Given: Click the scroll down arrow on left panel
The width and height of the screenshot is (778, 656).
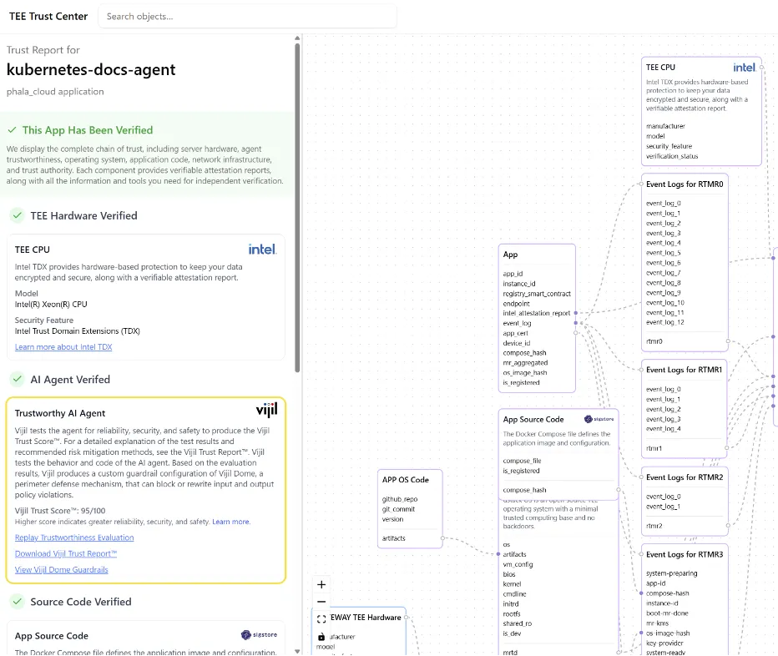Looking at the screenshot, I should 297,651.
